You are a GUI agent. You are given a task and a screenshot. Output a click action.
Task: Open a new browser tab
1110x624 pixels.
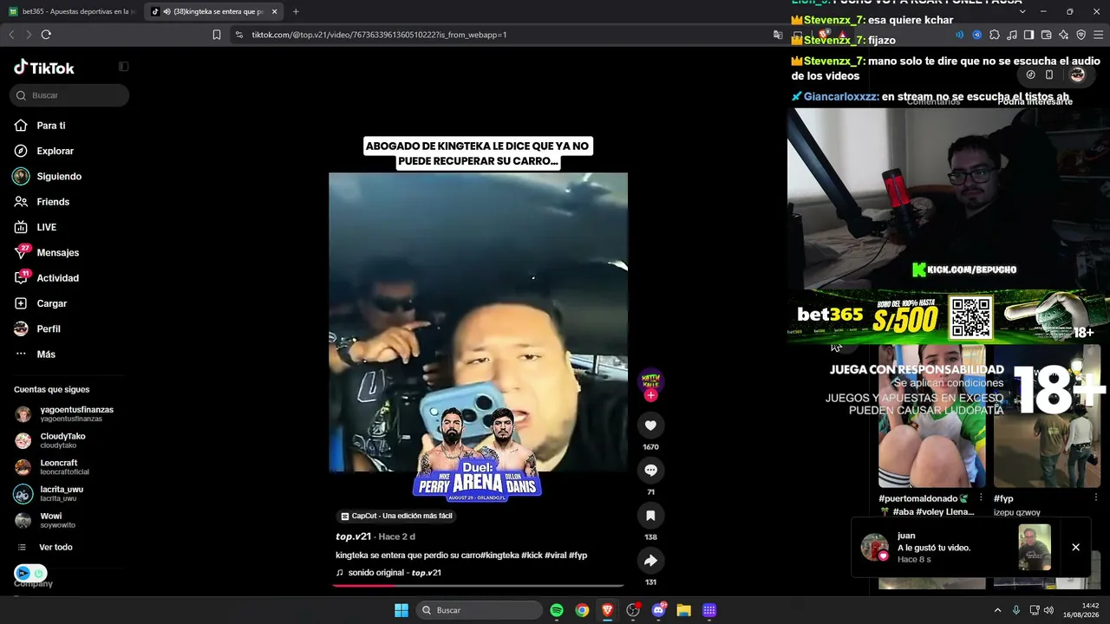pyautogui.click(x=296, y=11)
